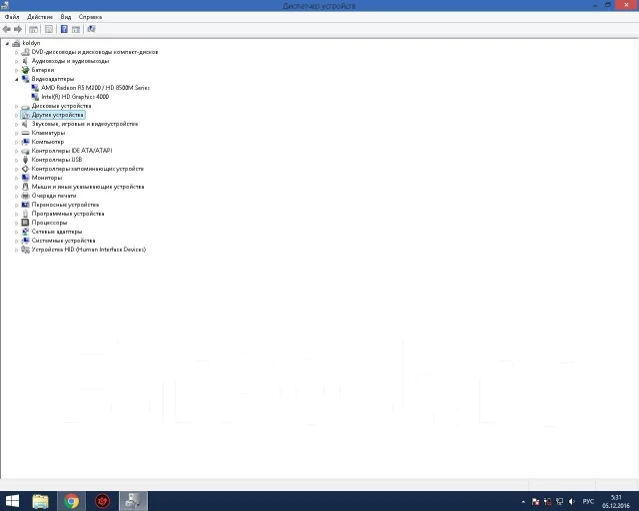This screenshot has height=511, width=639.
Task: Select Intel(R) HD Graphics 4000 entry
Action: point(75,97)
